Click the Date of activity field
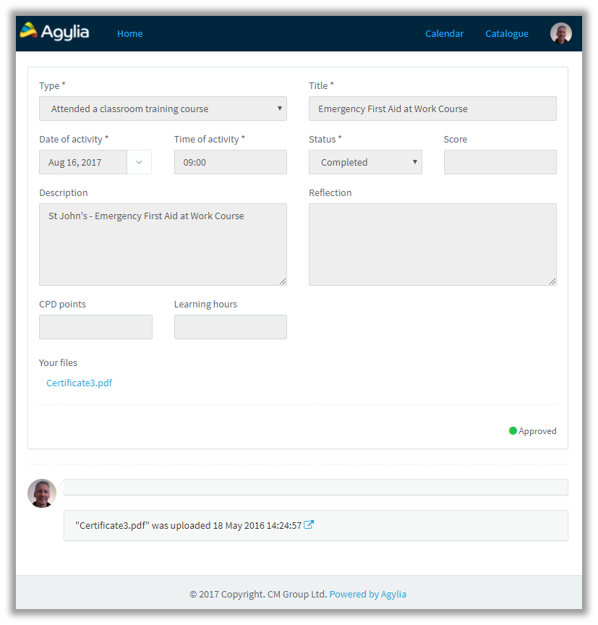The width and height of the screenshot is (598, 625). tap(83, 162)
